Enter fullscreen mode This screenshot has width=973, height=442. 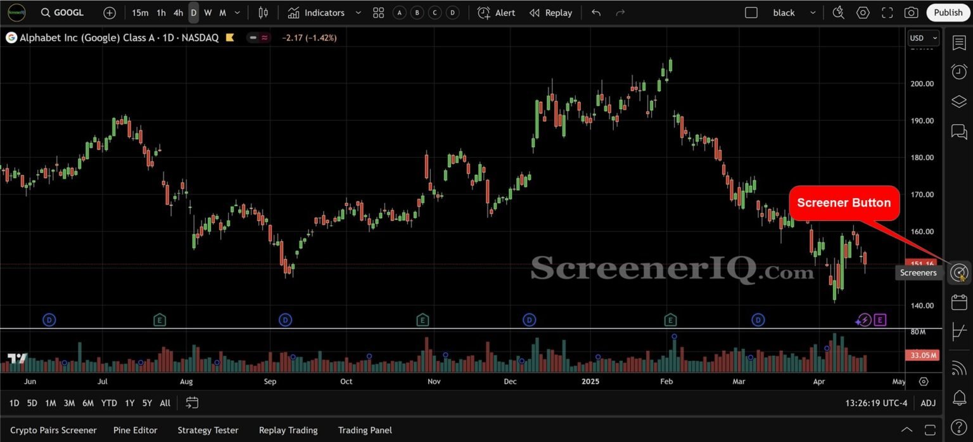point(887,13)
